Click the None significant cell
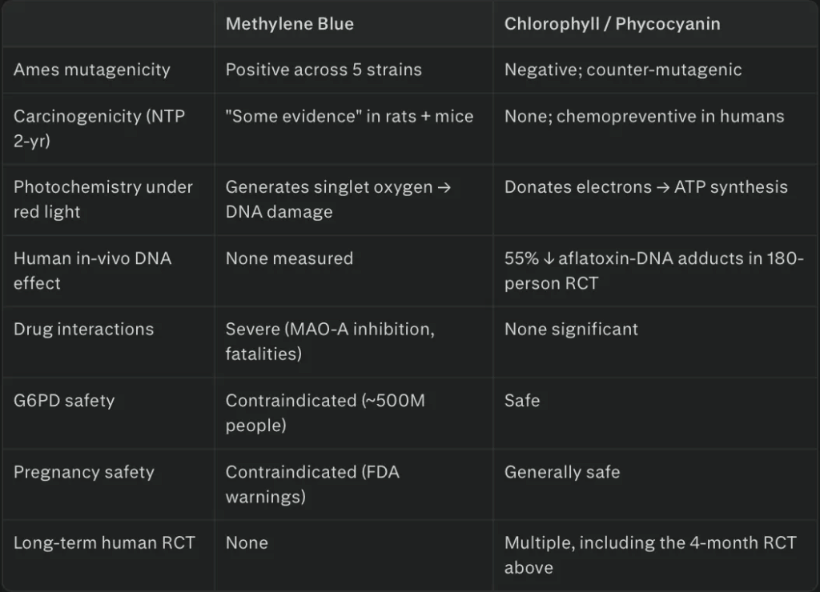This screenshot has width=820, height=592. 571,330
